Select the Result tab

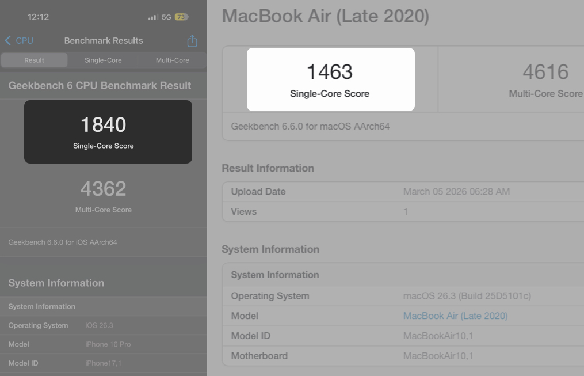click(x=34, y=60)
